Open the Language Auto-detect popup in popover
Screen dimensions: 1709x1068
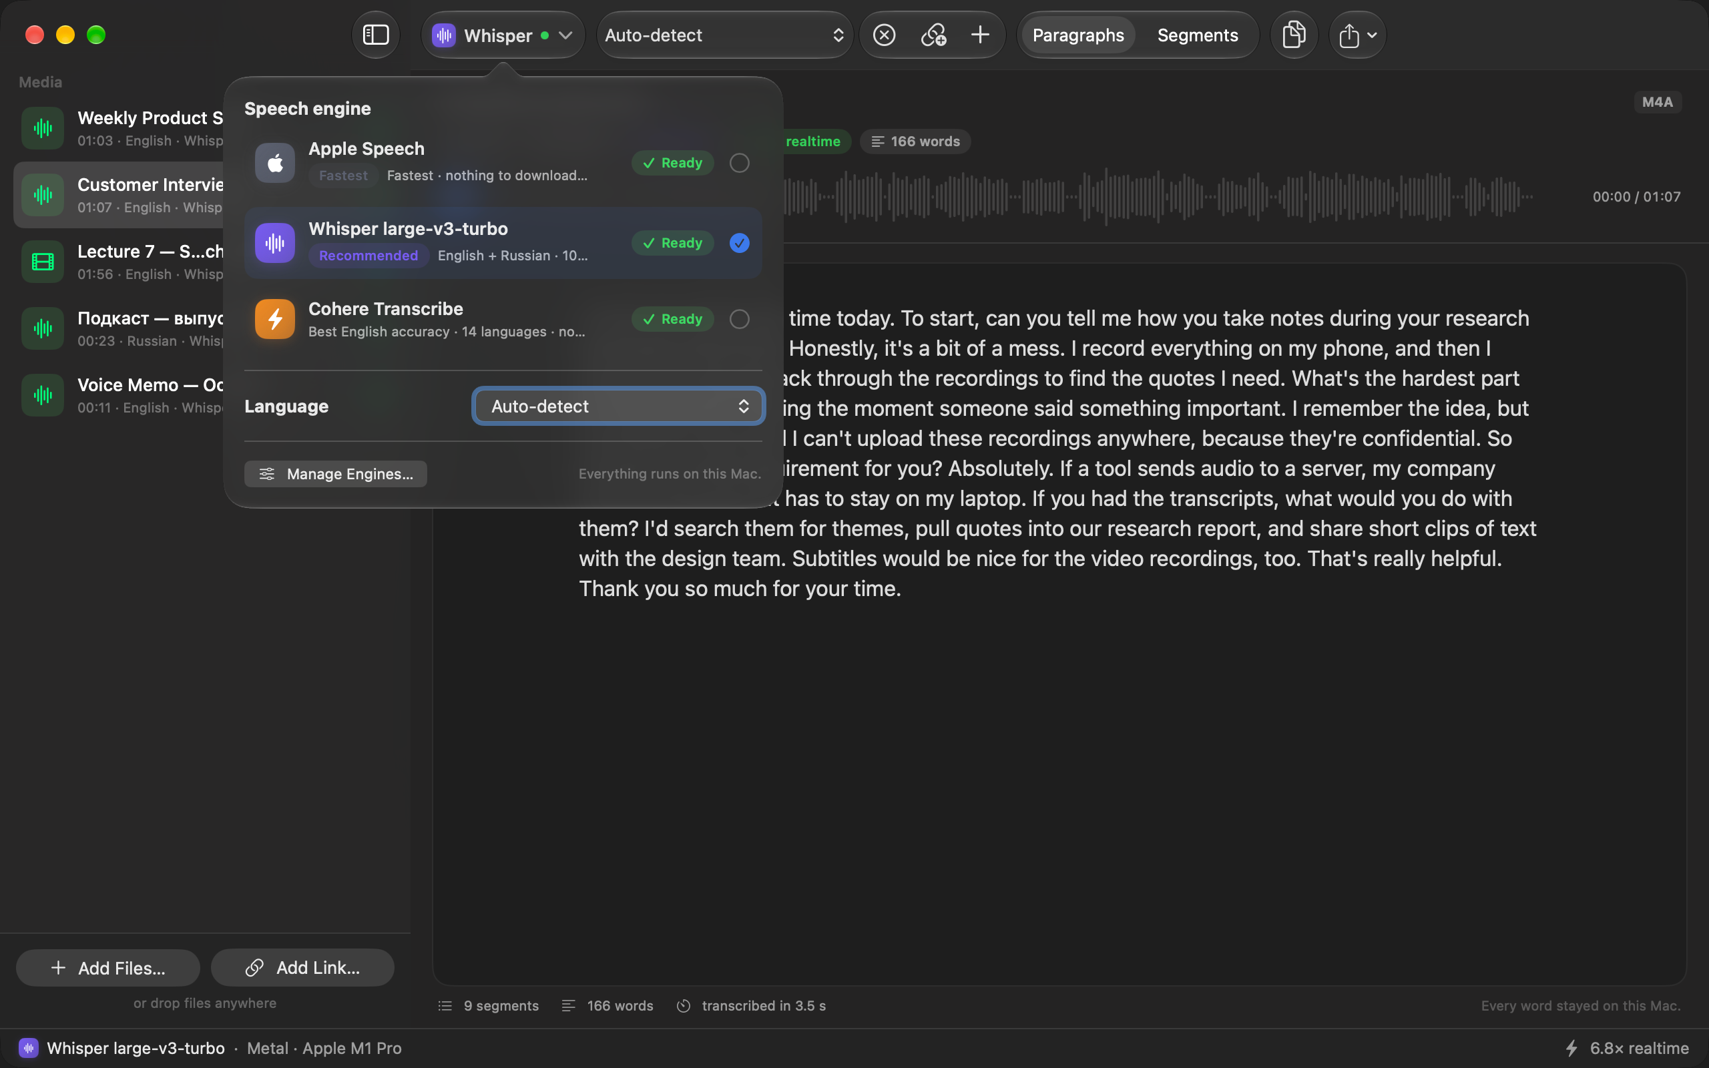click(619, 406)
